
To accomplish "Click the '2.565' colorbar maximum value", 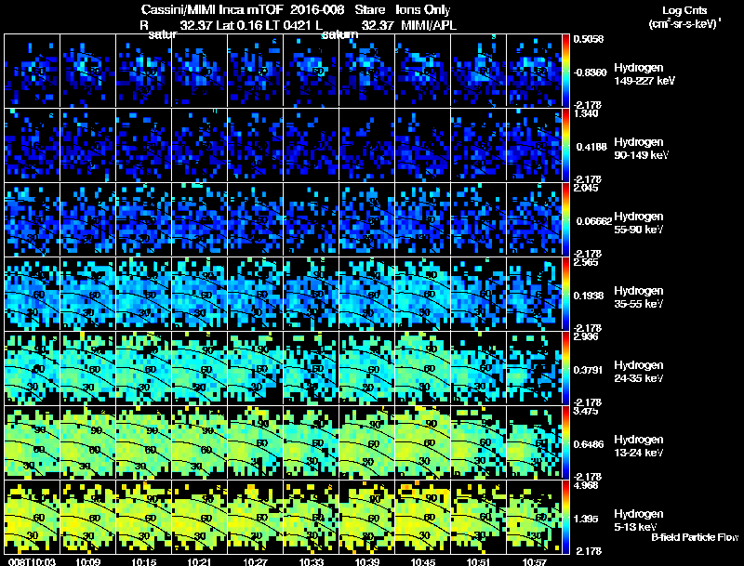I will 587,262.
